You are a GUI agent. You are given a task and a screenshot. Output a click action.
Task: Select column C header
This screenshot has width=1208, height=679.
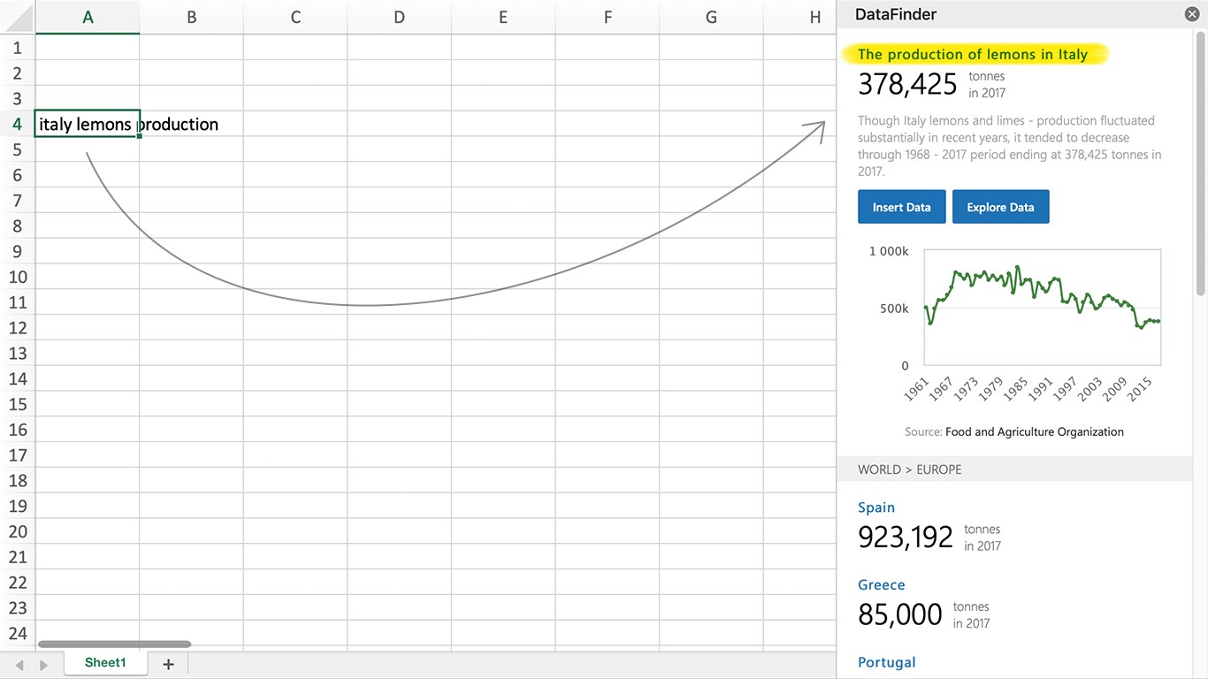pos(295,17)
